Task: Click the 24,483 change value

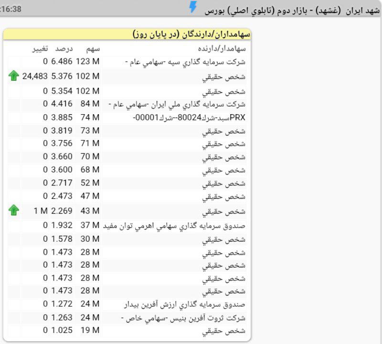Action: [35, 75]
